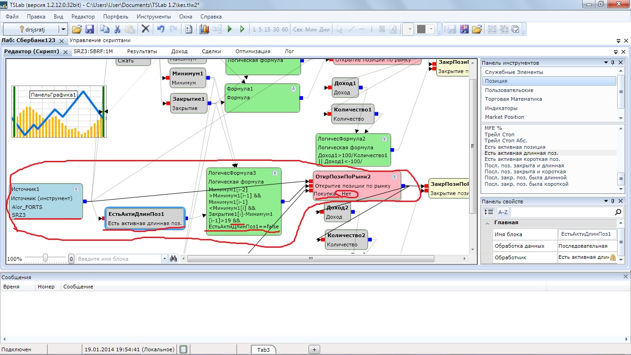Screen dimensions: 631x355
Task: Collapse the Главная section in the properties panel
Action: click(487, 223)
